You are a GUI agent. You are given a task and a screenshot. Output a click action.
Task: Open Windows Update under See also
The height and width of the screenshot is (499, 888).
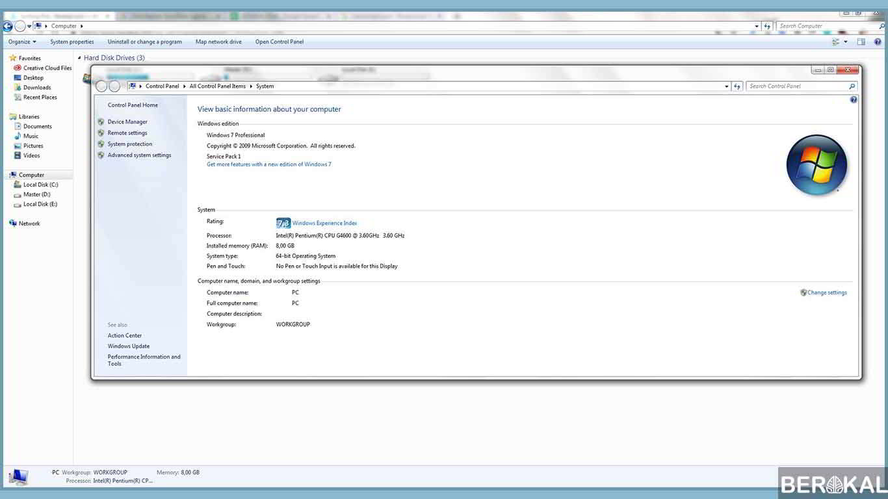[x=129, y=346]
